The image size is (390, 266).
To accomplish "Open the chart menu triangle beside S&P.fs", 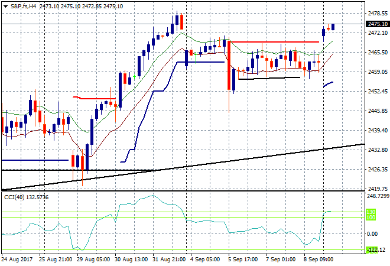I will [5, 7].
